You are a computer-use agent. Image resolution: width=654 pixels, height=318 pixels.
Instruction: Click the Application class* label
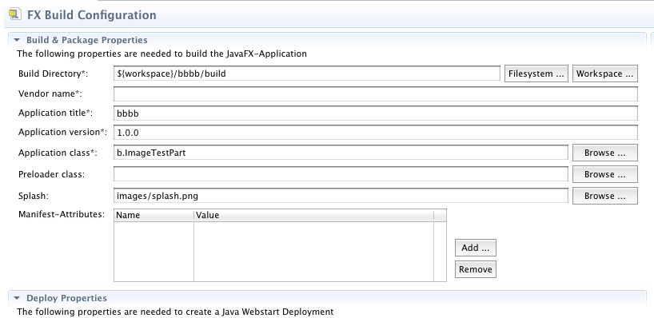[58, 153]
